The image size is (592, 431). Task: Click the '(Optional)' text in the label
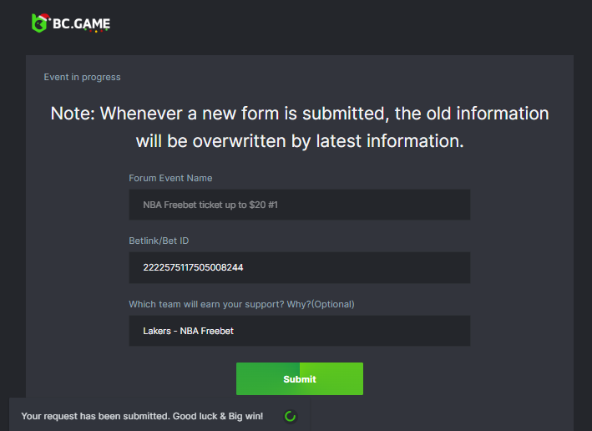click(x=334, y=304)
